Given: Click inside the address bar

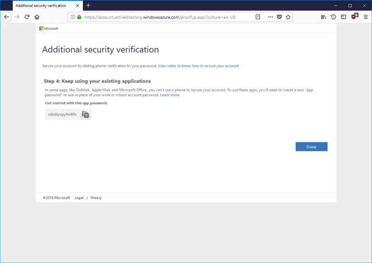Looking at the screenshot, I should click(x=163, y=17).
